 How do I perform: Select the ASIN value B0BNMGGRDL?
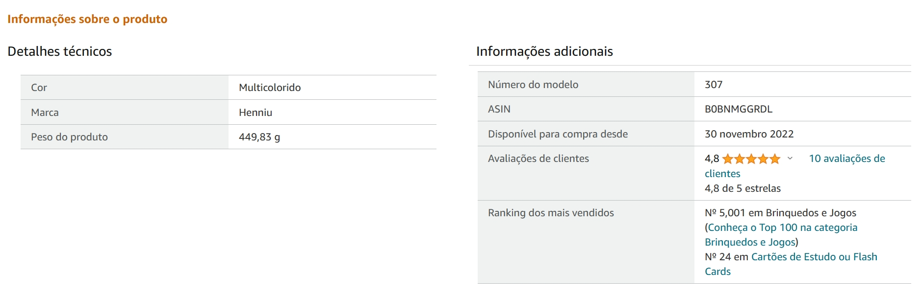[738, 109]
